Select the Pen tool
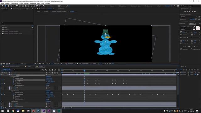 [x=26, y=6]
